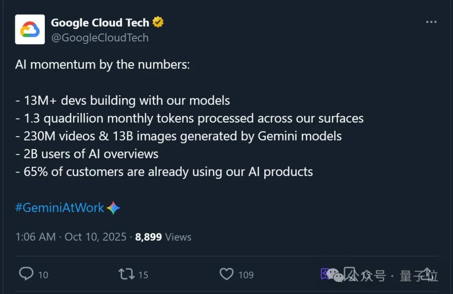Click the reply speech bubble icon
The image size is (453, 294).
click(26, 274)
